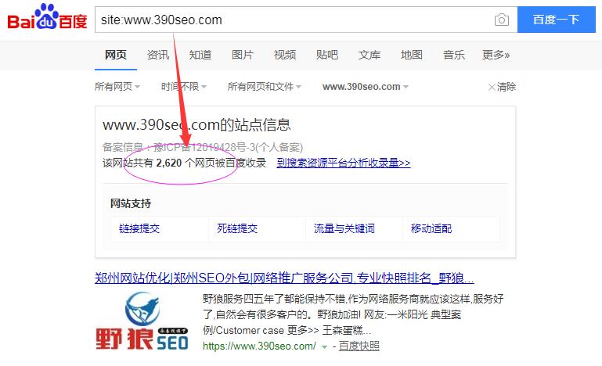Click the Baidu logo
The width and height of the screenshot is (602, 366).
pos(47,17)
